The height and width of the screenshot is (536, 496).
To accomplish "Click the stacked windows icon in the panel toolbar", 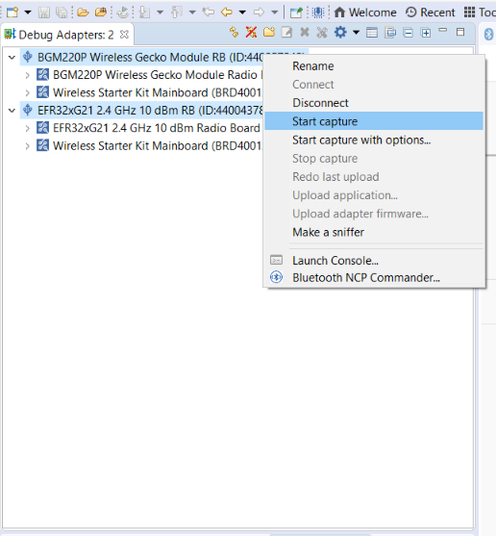I will coord(390,33).
